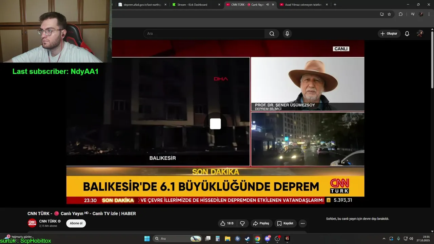Open the Chrome three-dot menu

pos(429,14)
